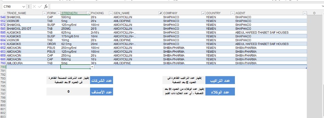
Task: Click the 10ml packing cell
Action: click(x=102, y=36)
